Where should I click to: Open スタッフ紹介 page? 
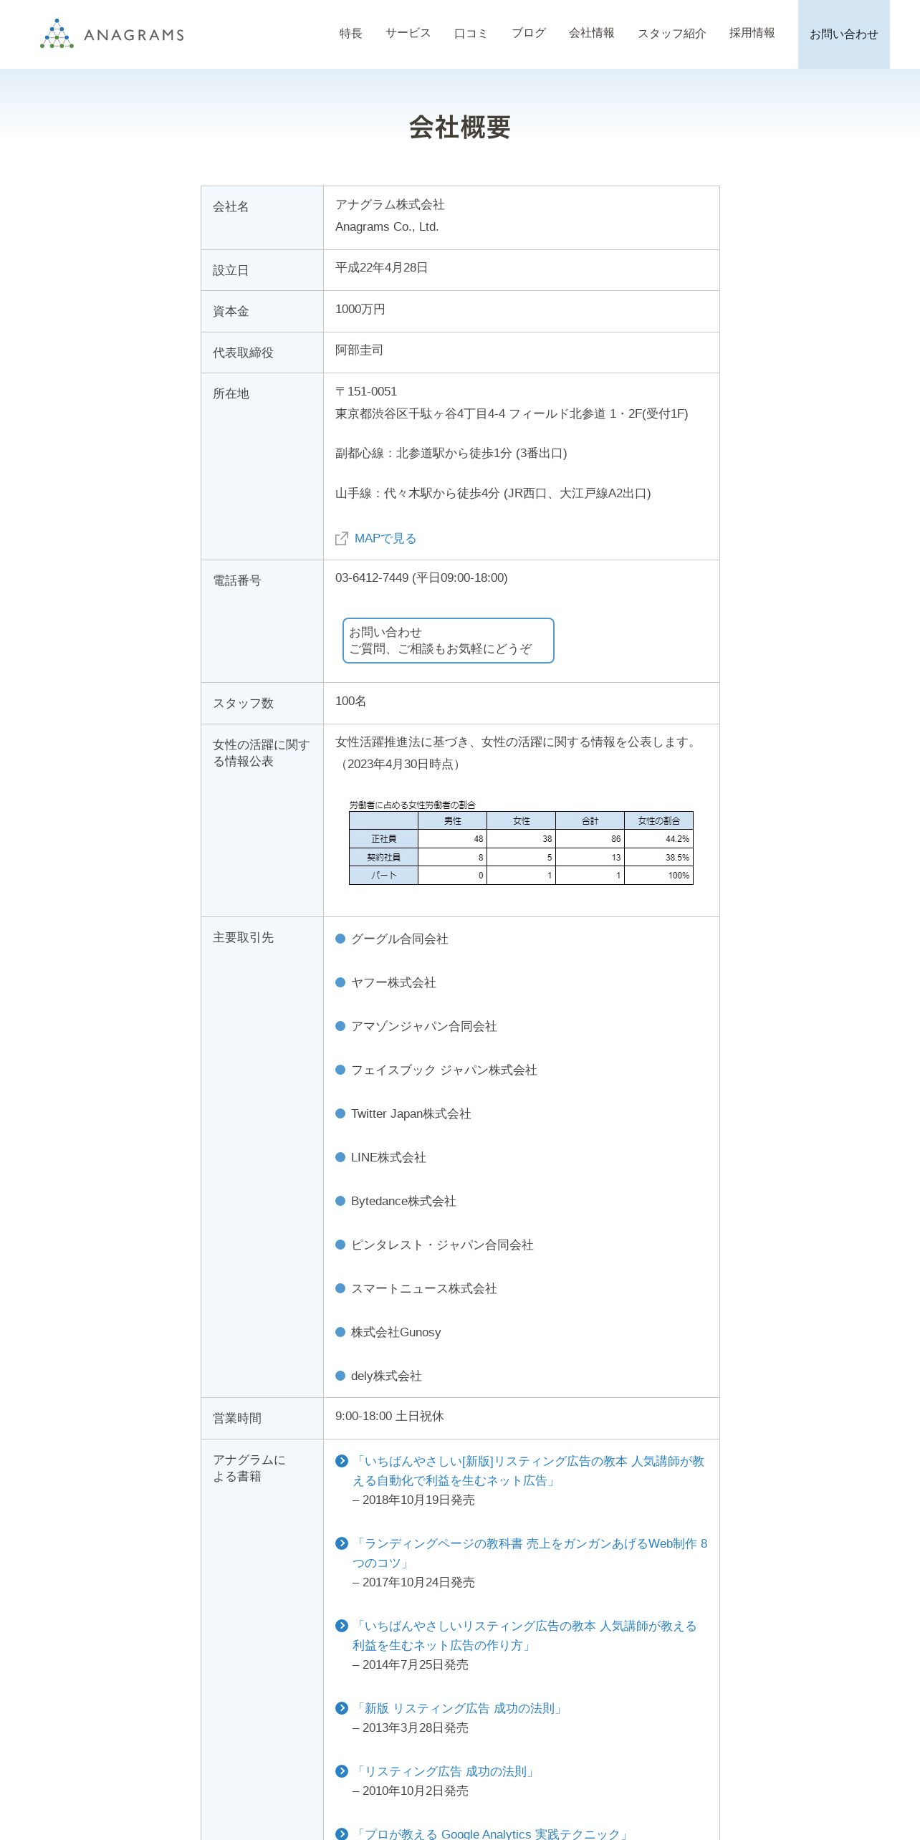(672, 33)
